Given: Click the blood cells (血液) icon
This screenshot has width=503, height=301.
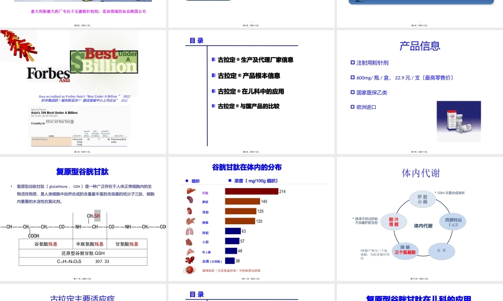Looking at the screenshot, I should point(190,260).
